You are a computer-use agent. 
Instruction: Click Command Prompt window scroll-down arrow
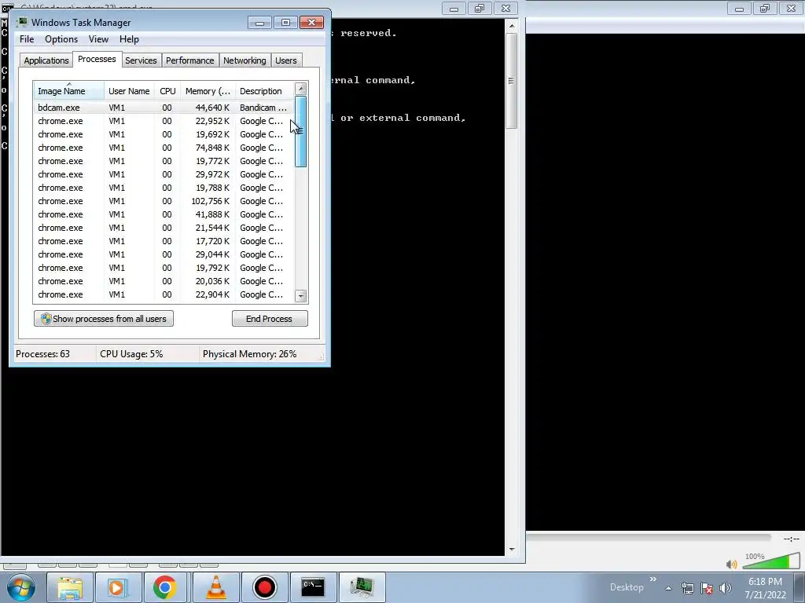511,549
